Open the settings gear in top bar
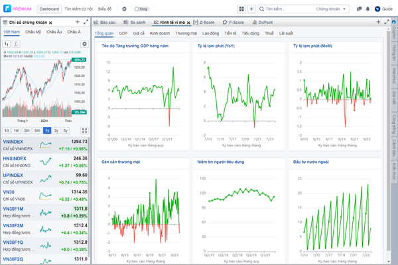This screenshot has height=265, width=398. click(x=124, y=9)
